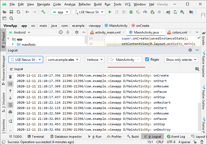Open the Terminal tool window

click(35, 137)
